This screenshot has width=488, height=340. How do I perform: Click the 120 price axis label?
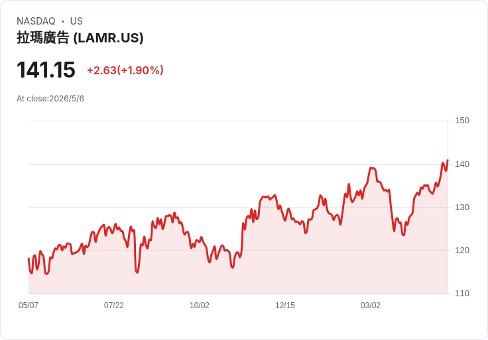462,251
